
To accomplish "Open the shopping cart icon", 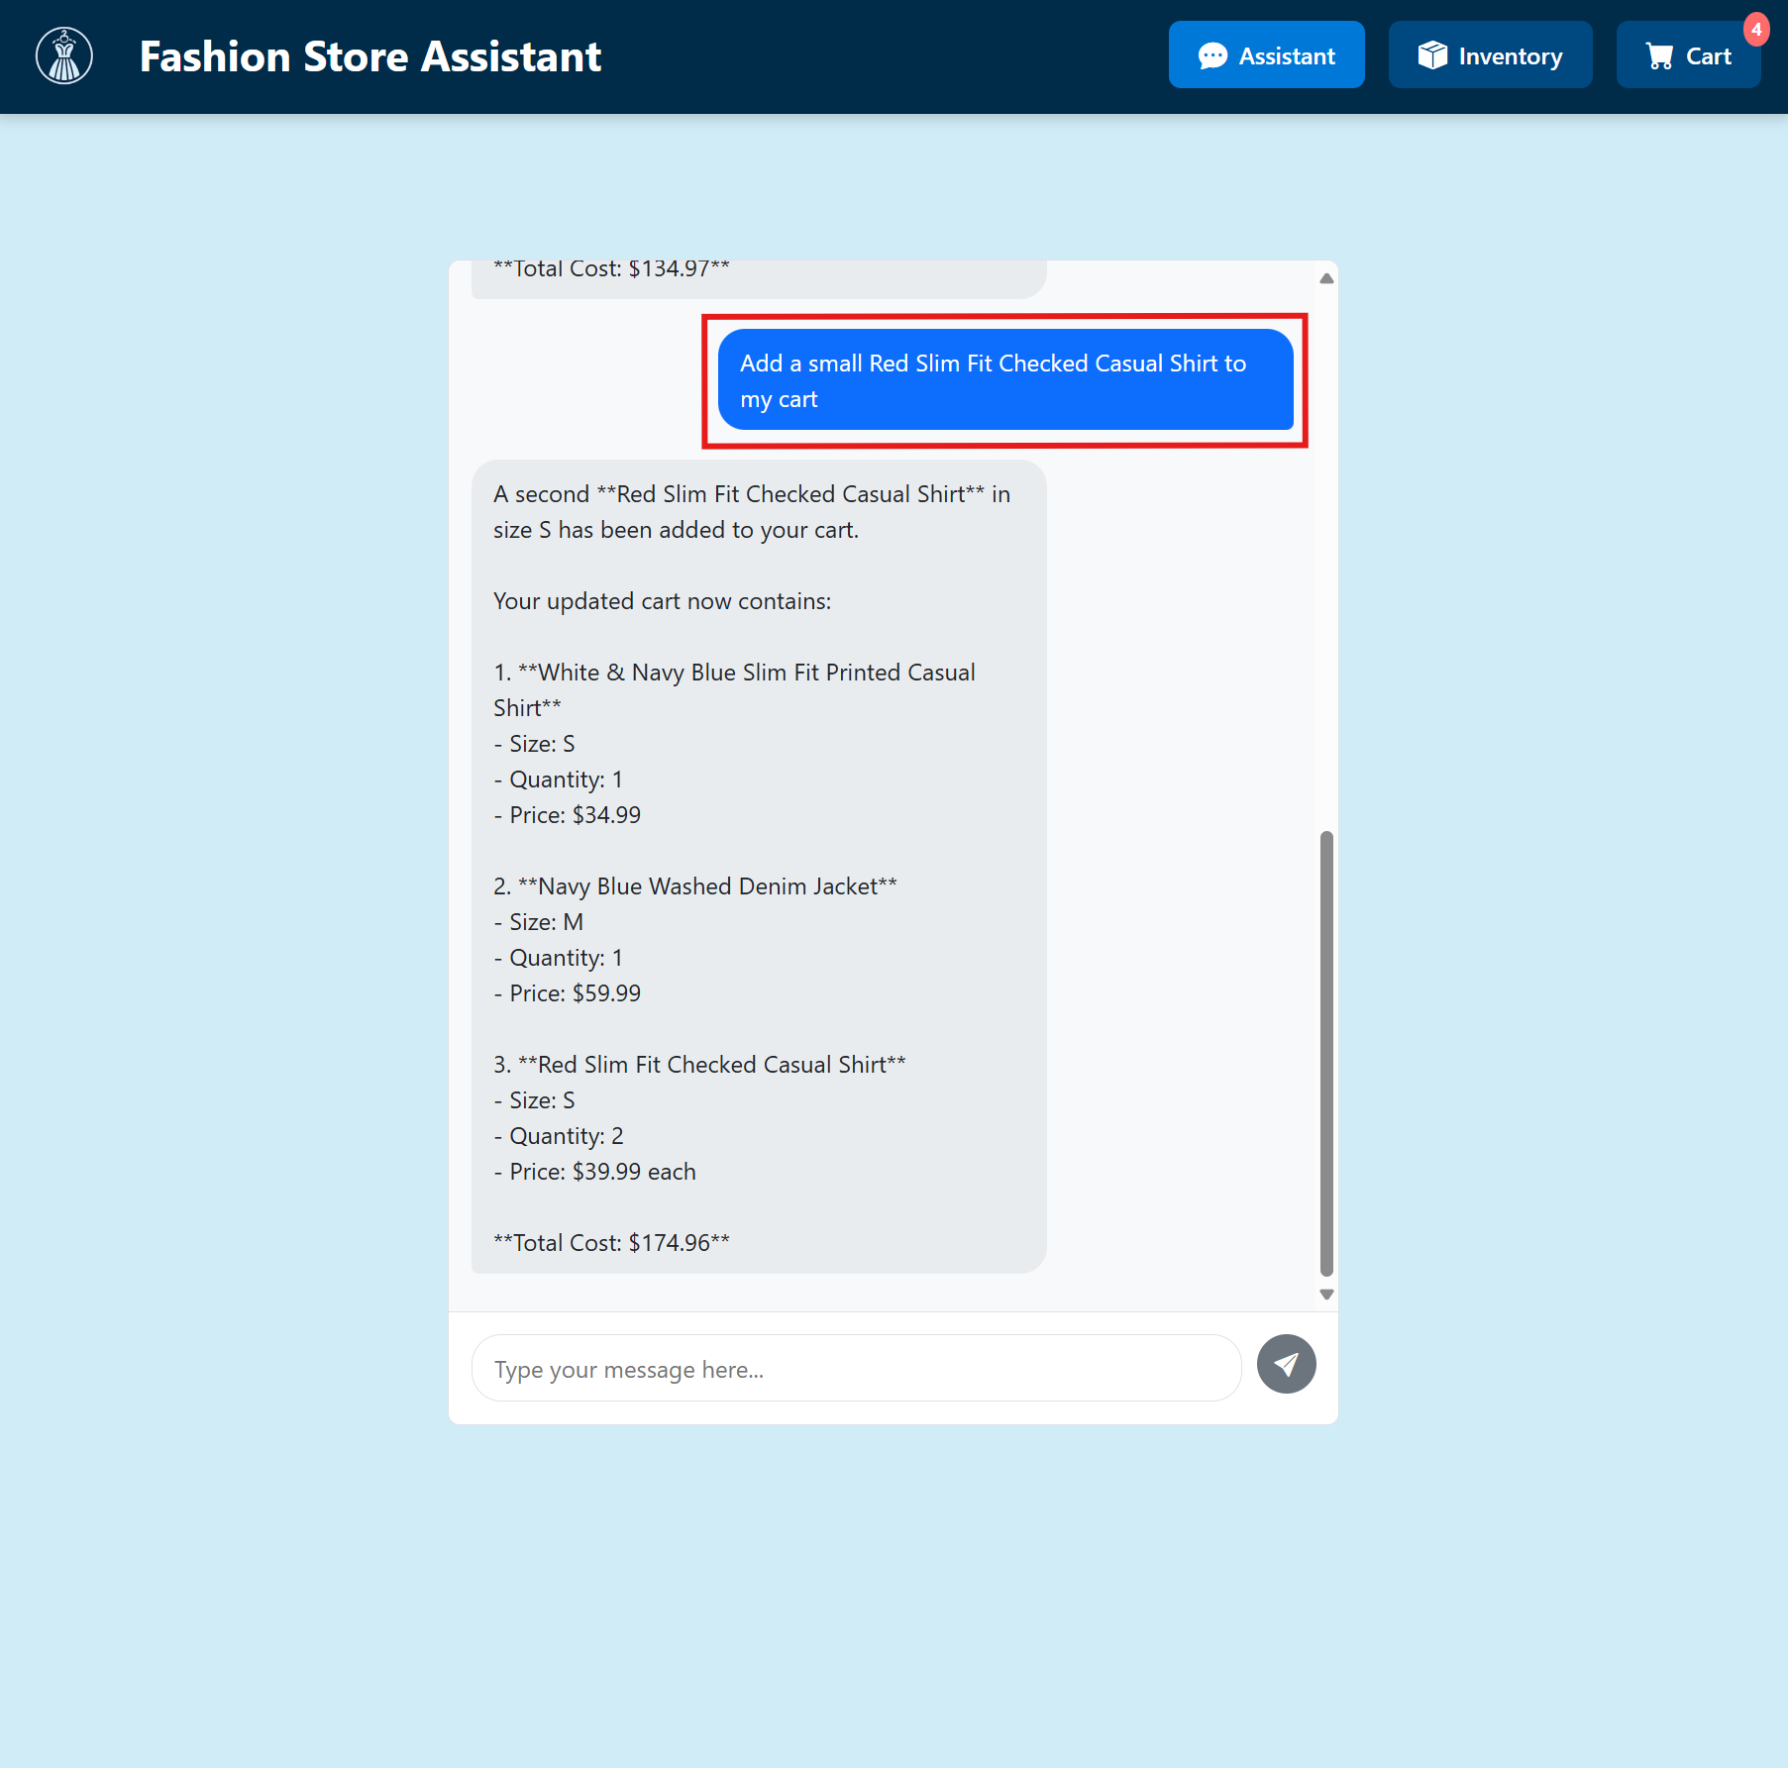I will [x=1660, y=56].
